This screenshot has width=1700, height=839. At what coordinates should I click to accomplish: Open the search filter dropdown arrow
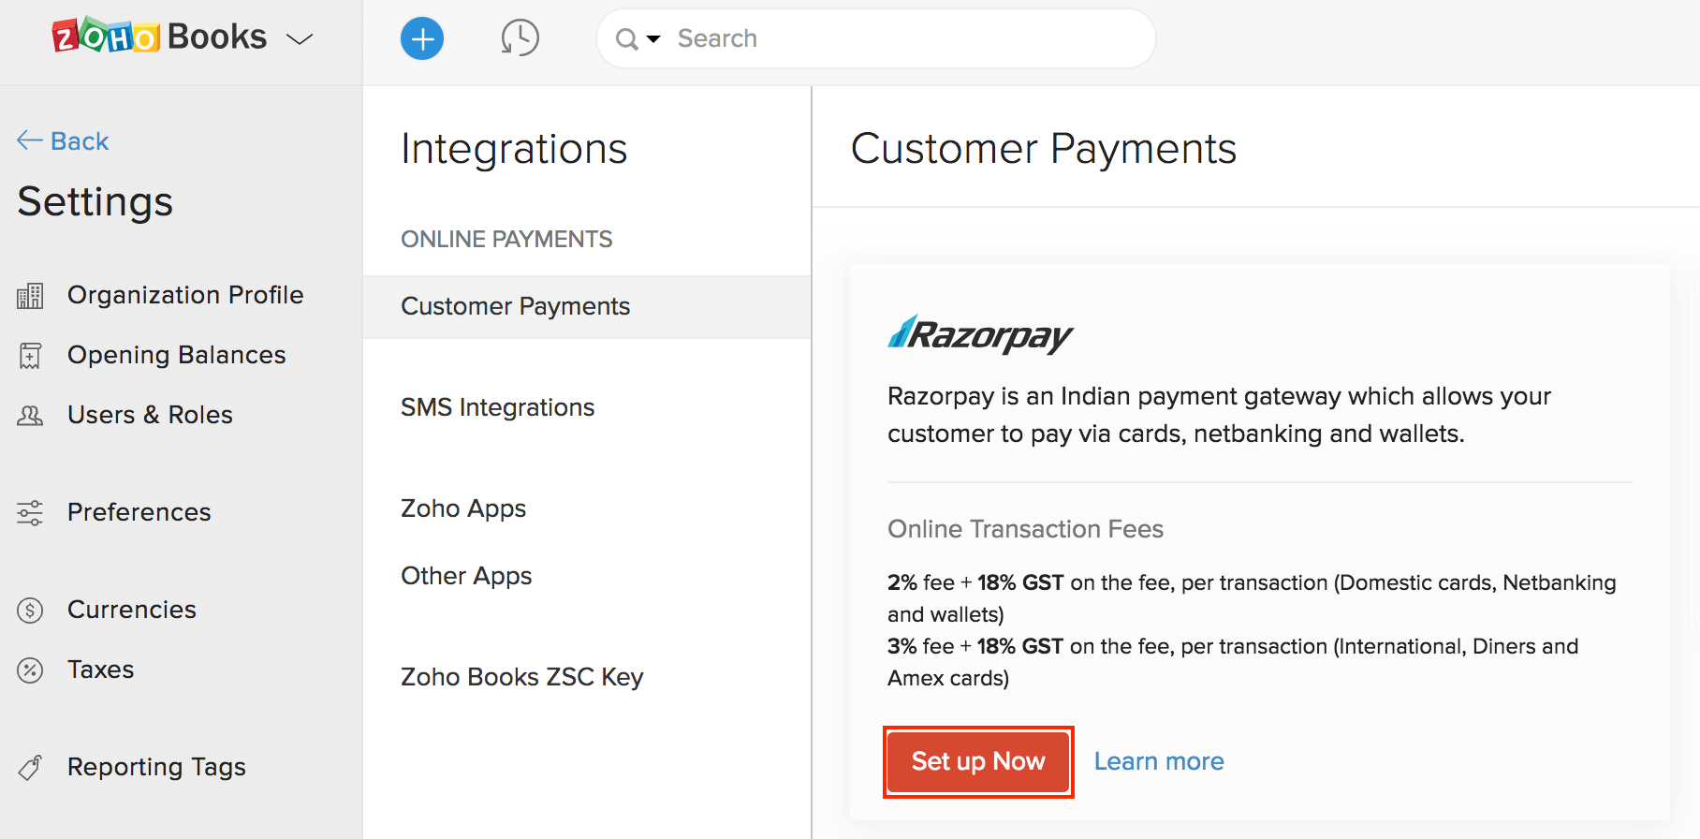point(653,38)
